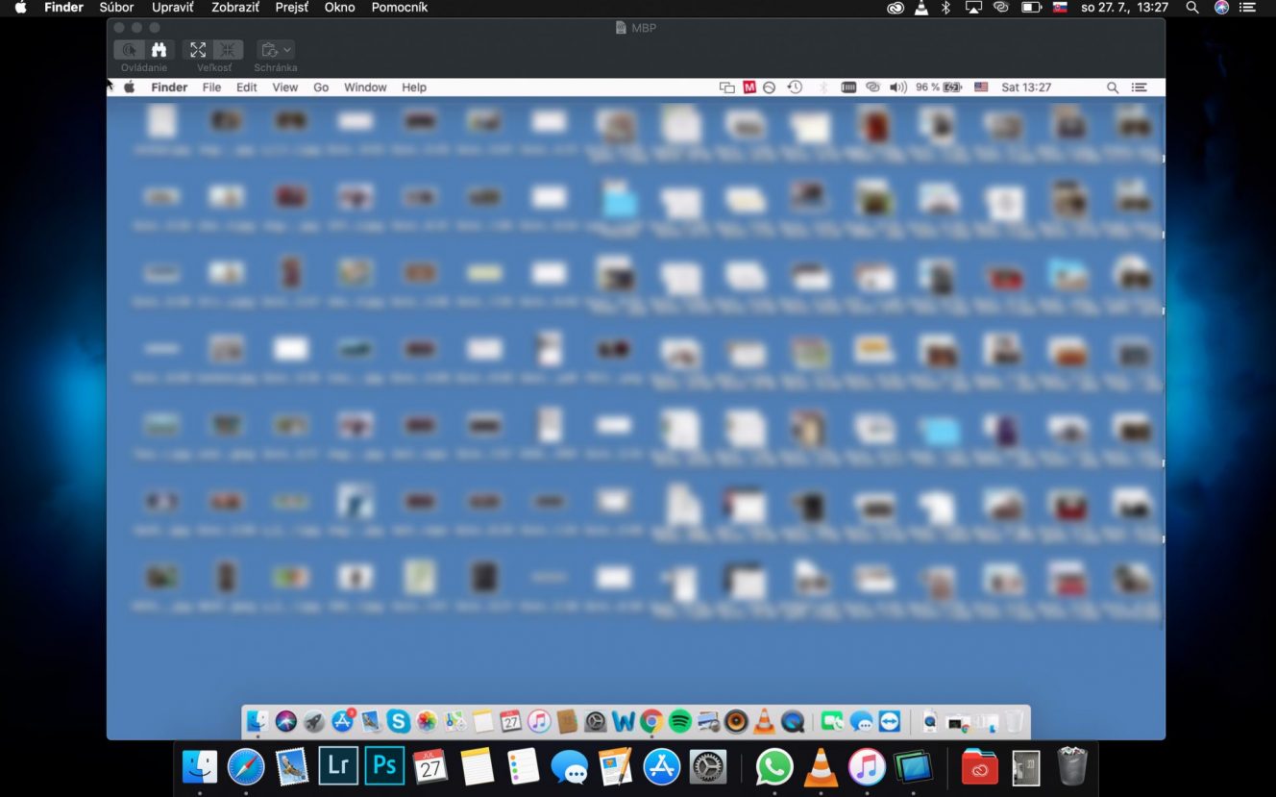This screenshot has width=1276, height=797.
Task: Toggle the scaling fit button under Veľkosť
Action: 198,50
